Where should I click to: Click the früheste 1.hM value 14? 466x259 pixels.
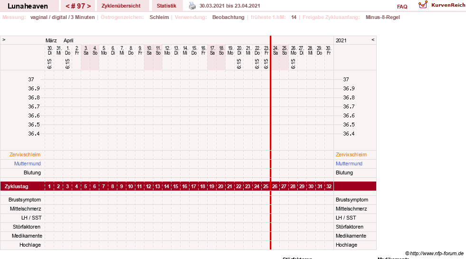pos(294,17)
